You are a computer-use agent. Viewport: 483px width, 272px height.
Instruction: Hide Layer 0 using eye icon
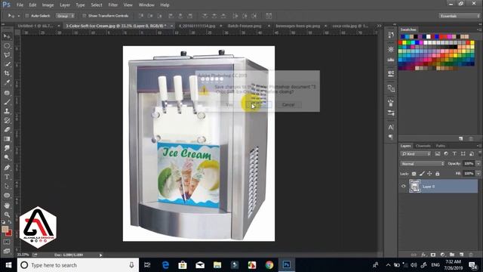point(404,187)
